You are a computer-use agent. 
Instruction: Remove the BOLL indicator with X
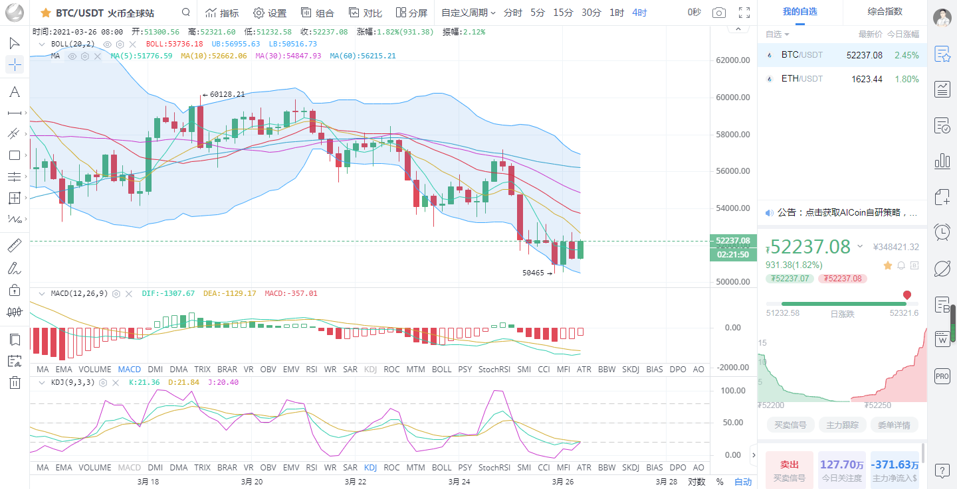pyautogui.click(x=131, y=44)
